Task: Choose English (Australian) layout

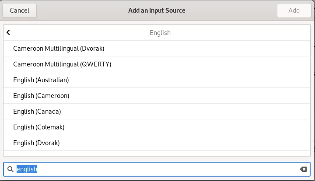Action: point(157,80)
